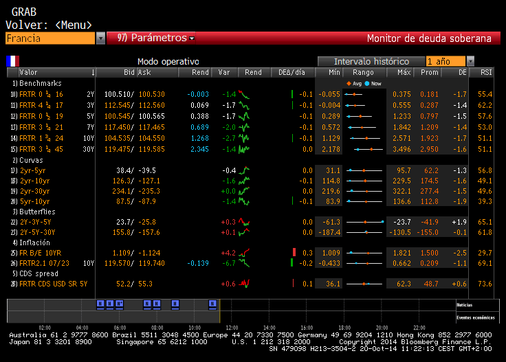Open the red sparkline for 2Y-3Y-5Y butterfly

[244, 222]
